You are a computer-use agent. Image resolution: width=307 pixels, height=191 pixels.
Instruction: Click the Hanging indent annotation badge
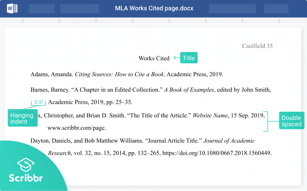pos(22,118)
